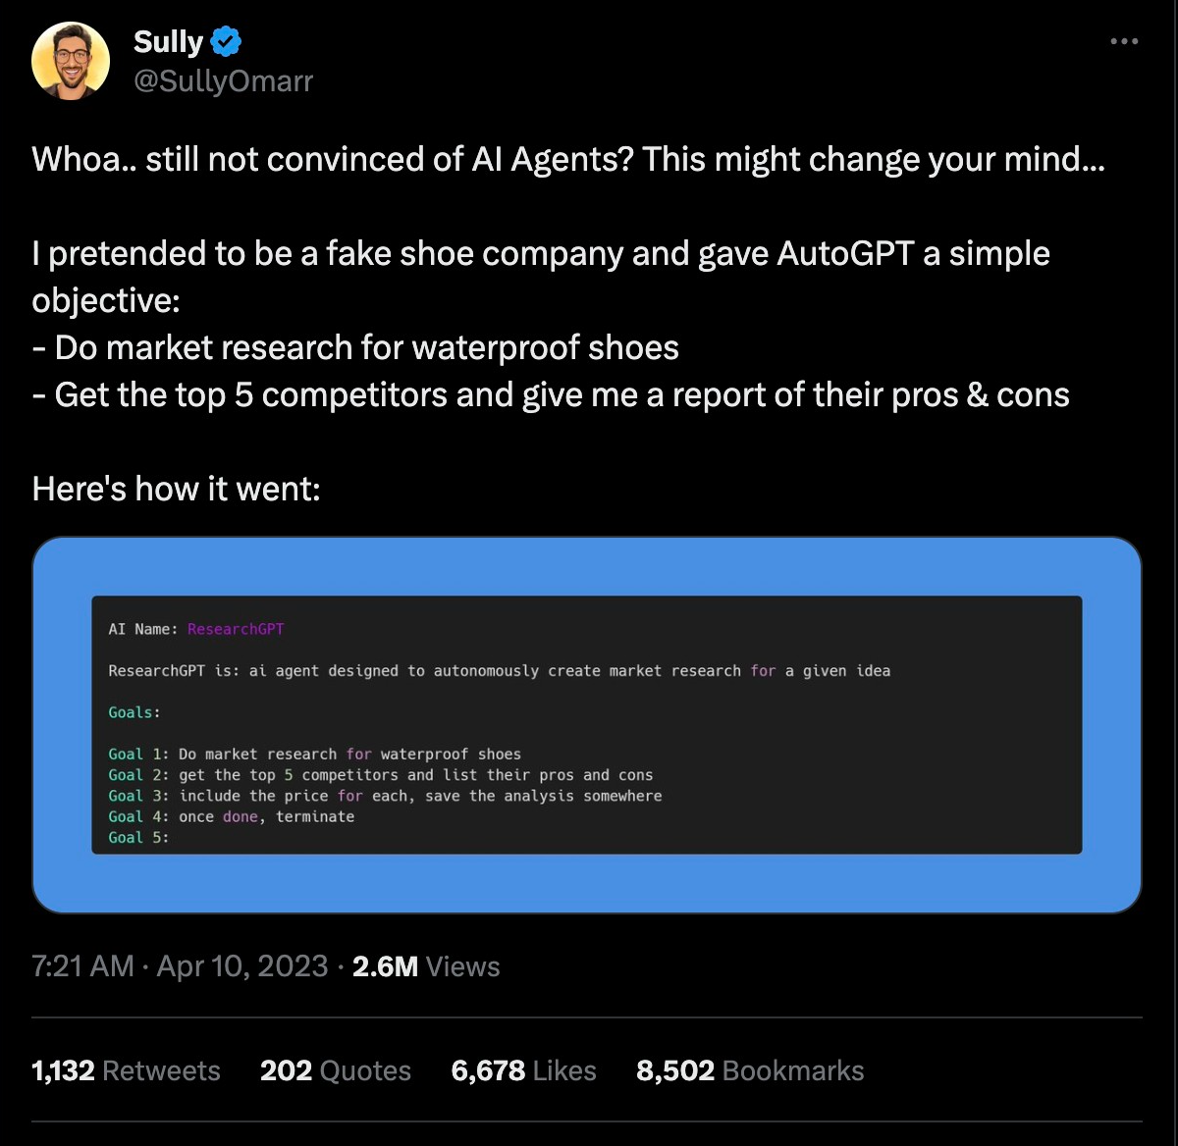1178x1146 pixels.
Task: Click the "Here's how it went:" text
Action: point(177,489)
